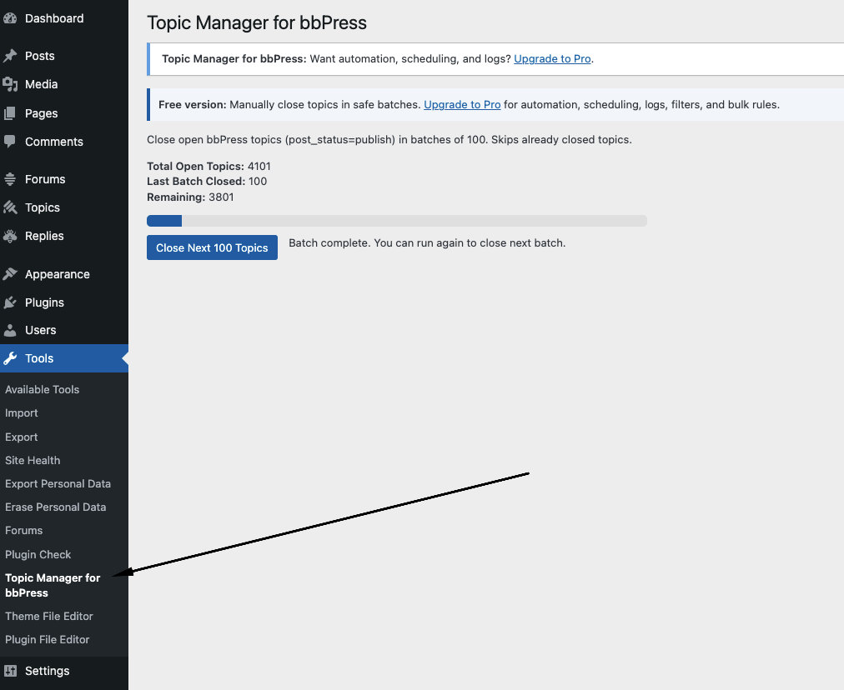The image size is (844, 690).
Task: Open the Comments menu item
Action: 54,142
